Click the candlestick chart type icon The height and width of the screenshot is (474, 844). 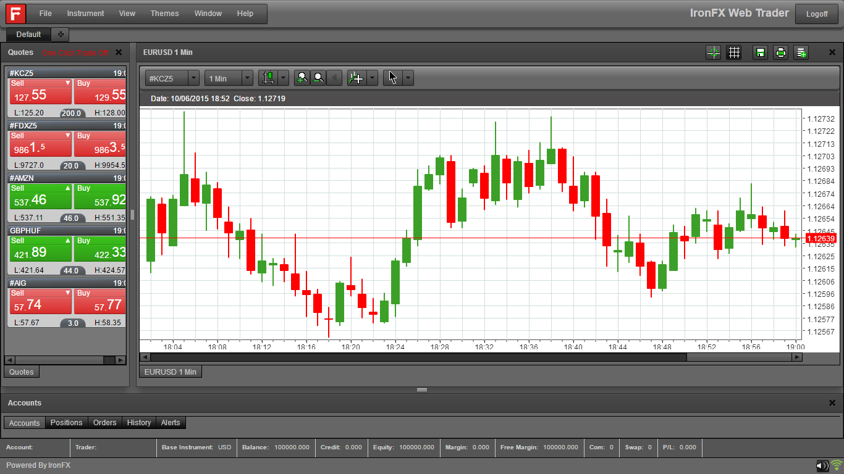[268, 78]
